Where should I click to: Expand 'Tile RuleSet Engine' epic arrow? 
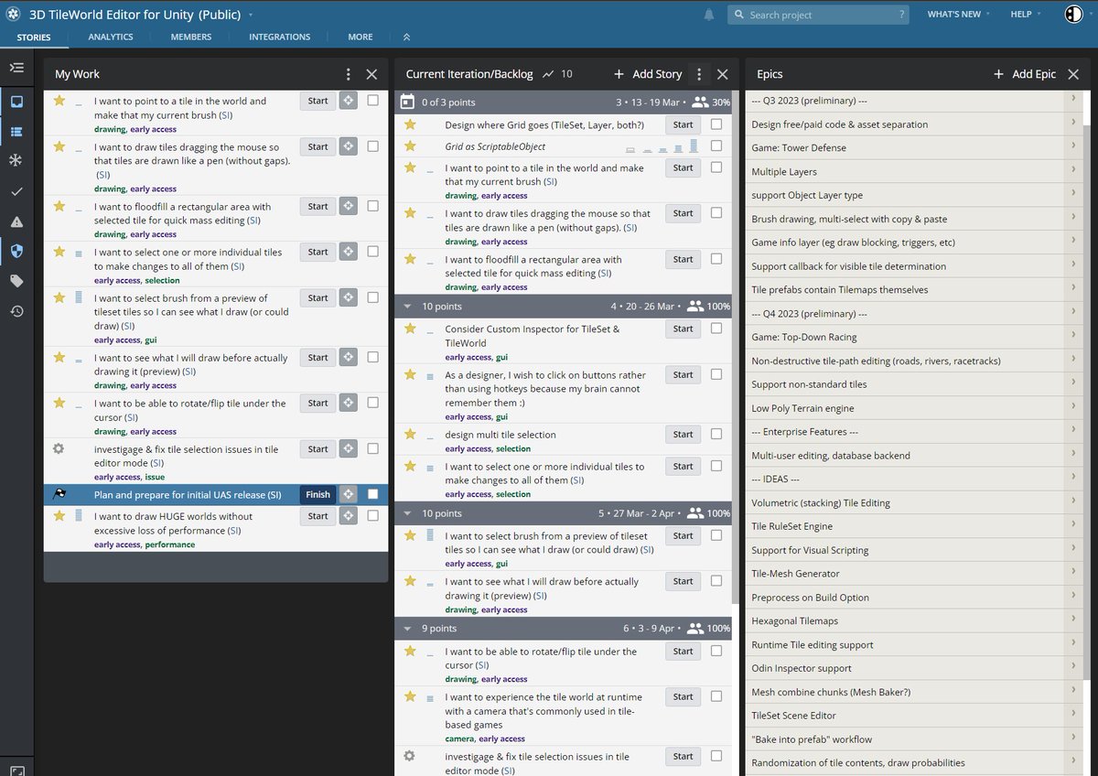tap(1073, 526)
